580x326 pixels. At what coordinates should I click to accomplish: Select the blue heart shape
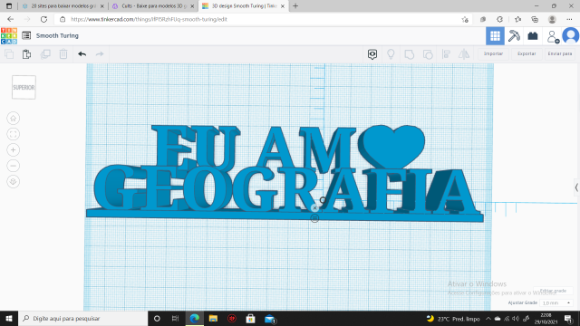392,146
